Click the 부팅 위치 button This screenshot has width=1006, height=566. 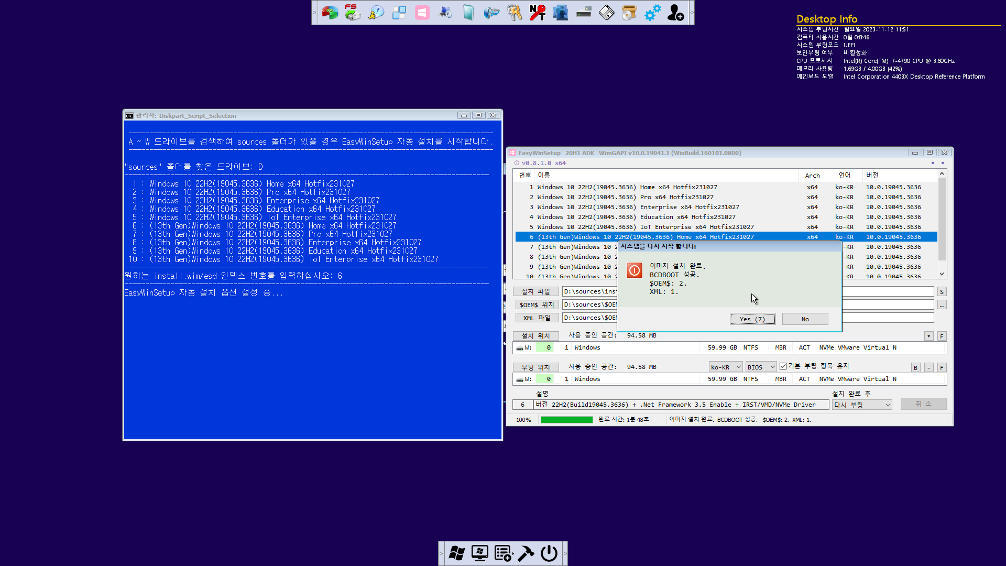(535, 367)
